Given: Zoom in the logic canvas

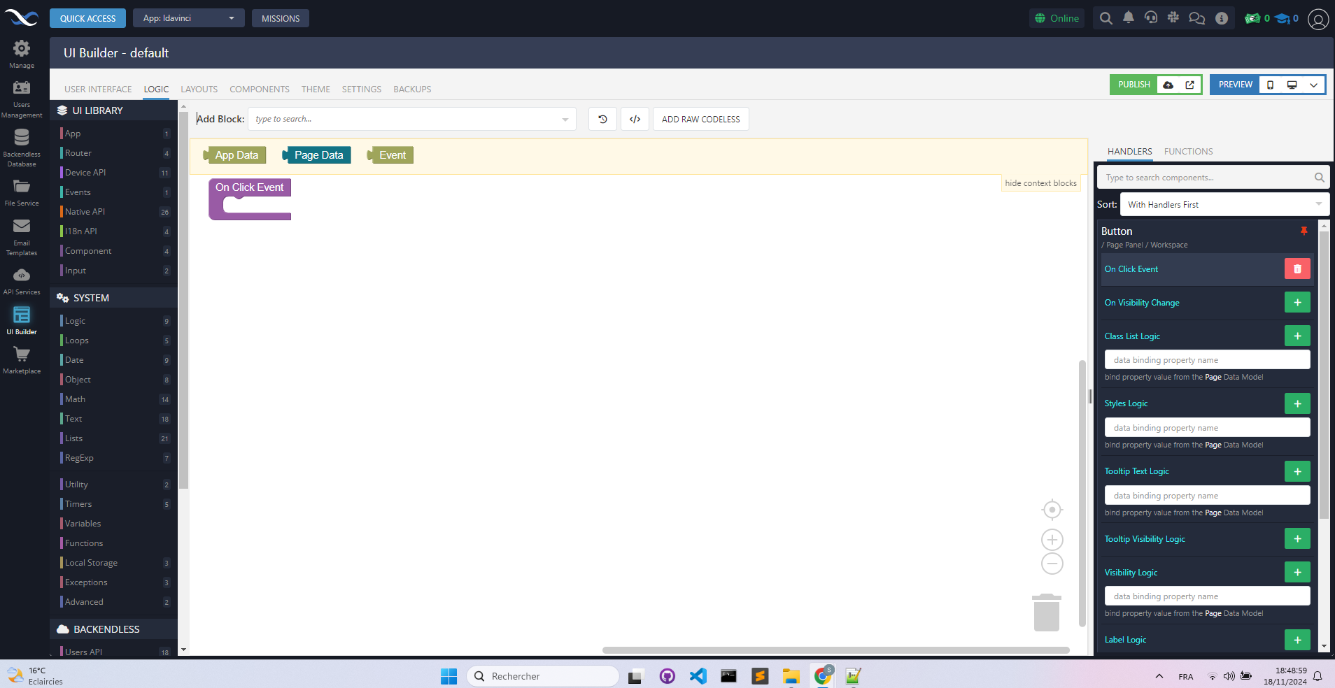Looking at the screenshot, I should 1052,540.
